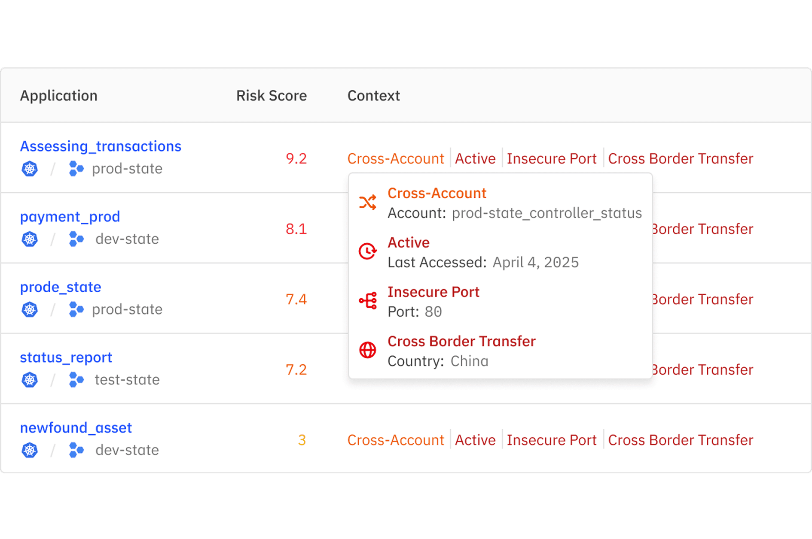
Task: Click the Insecure Port network icon in popup
Action: [368, 301]
